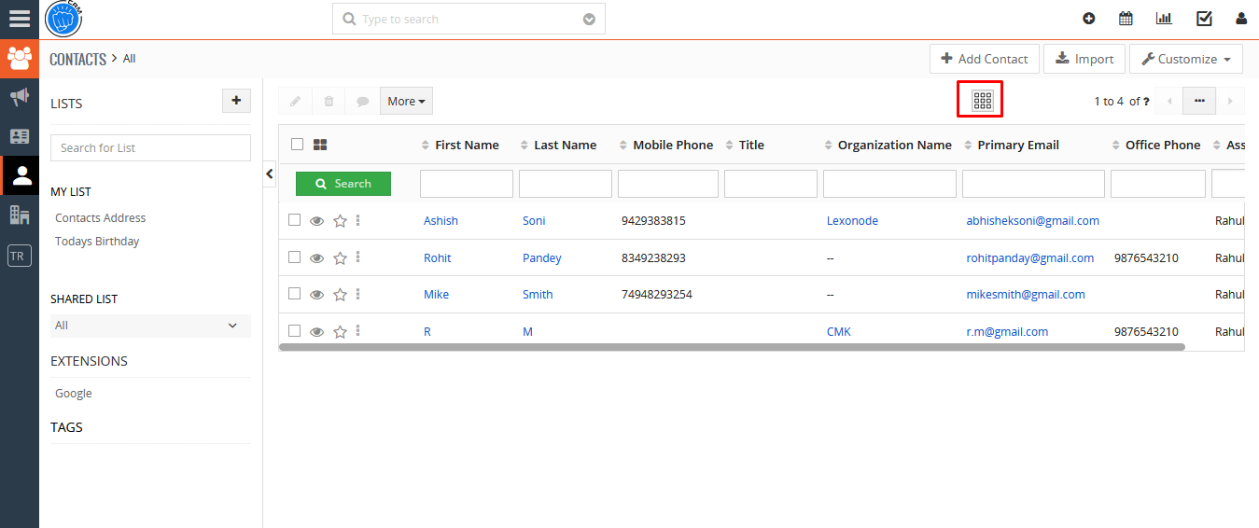Image resolution: width=1259 pixels, height=528 pixels.
Task: Open the TR sidebar module icon
Action: pyautogui.click(x=19, y=256)
